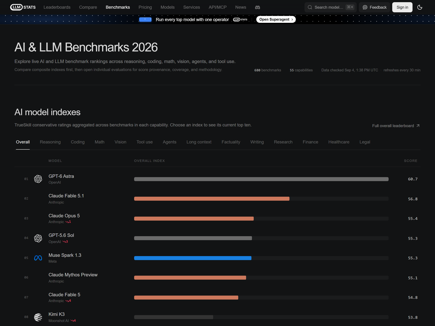Open the Claude Fable 5 model link

pyautogui.click(x=64, y=295)
